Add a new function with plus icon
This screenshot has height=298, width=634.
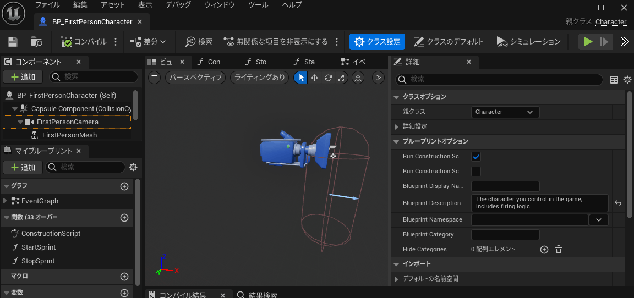click(x=124, y=217)
